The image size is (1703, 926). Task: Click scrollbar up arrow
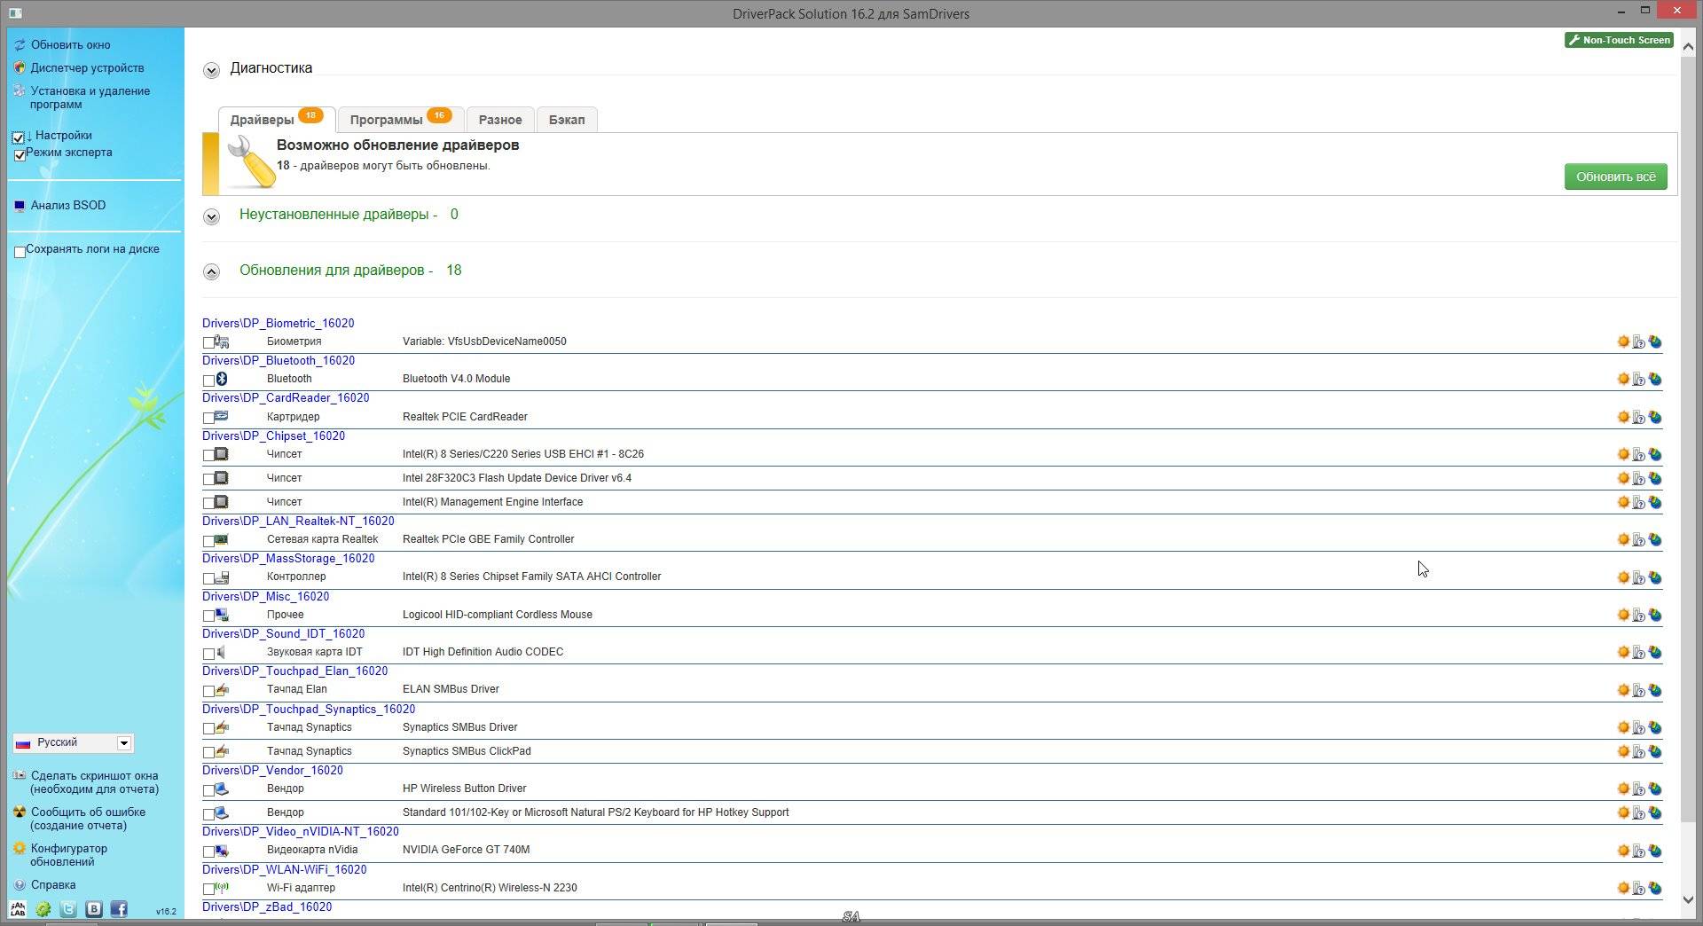click(x=1689, y=47)
